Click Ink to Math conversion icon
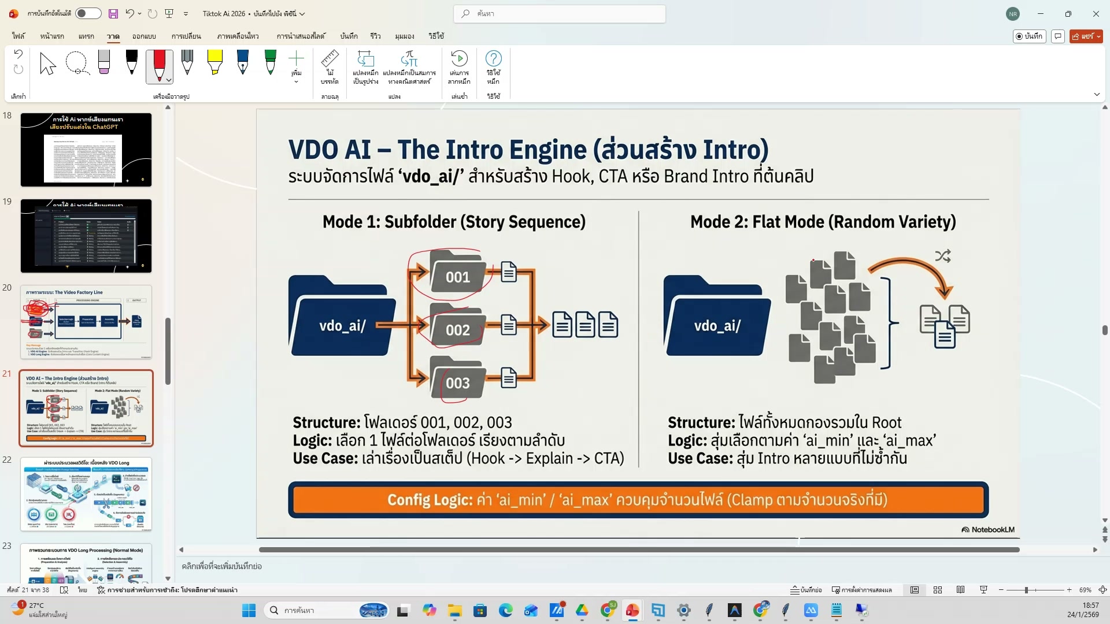 point(409,66)
